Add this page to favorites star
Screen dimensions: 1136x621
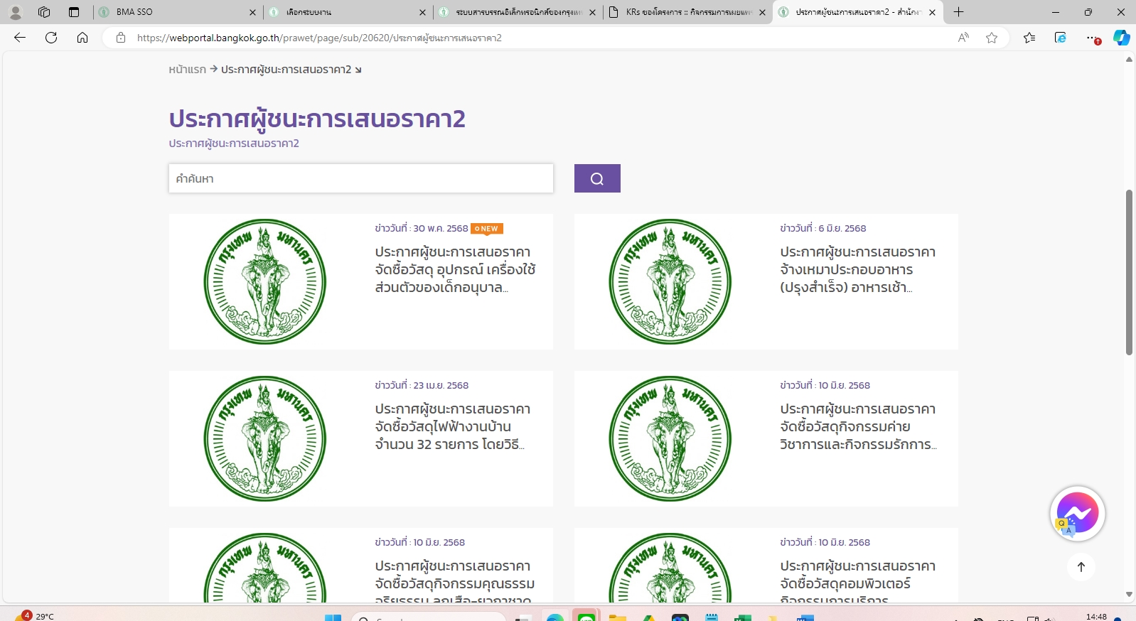(992, 38)
